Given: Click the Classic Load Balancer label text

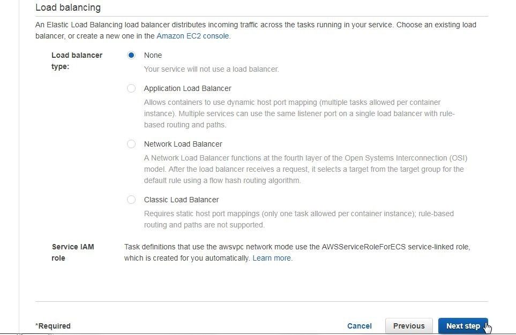Looking at the screenshot, I should 181,200.
